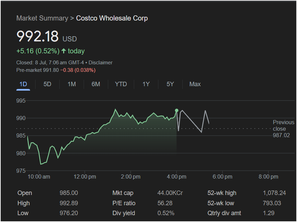
Task: Click the 10:00 am axis label
Action: pyautogui.click(x=39, y=177)
